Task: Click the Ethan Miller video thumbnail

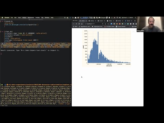Action: click(x=150, y=24)
